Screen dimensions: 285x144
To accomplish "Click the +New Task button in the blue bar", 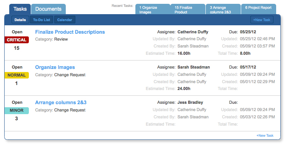I will tap(262, 20).
